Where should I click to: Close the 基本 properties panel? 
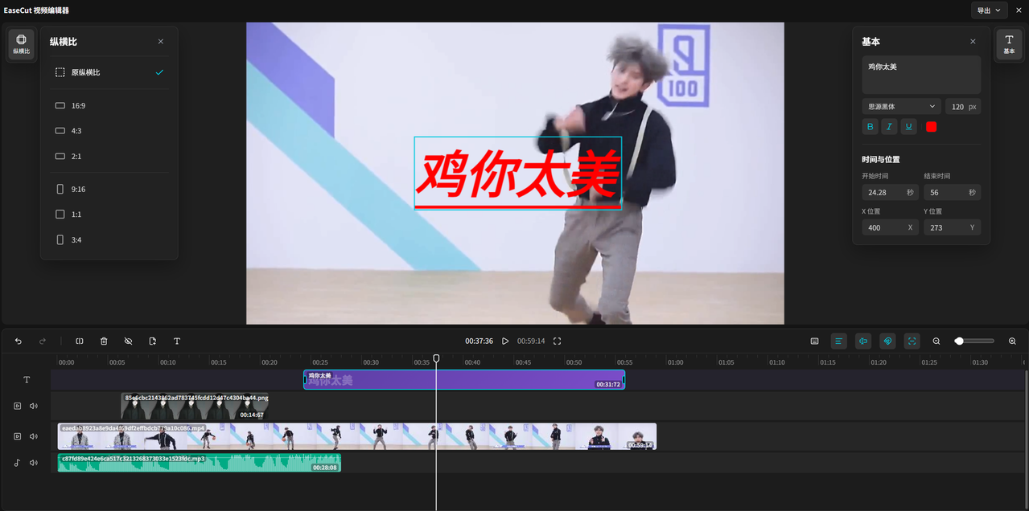coord(973,42)
